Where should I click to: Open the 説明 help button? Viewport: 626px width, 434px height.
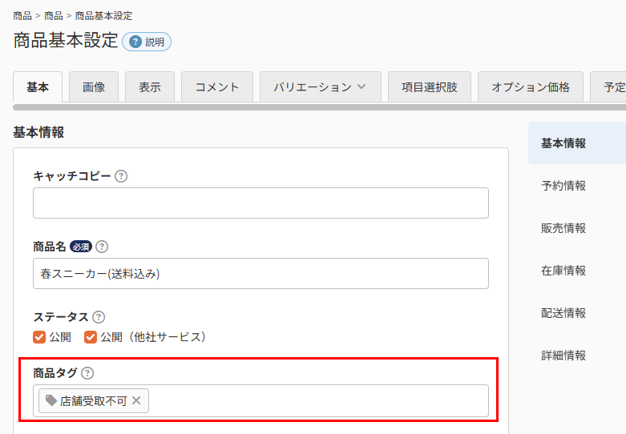147,42
